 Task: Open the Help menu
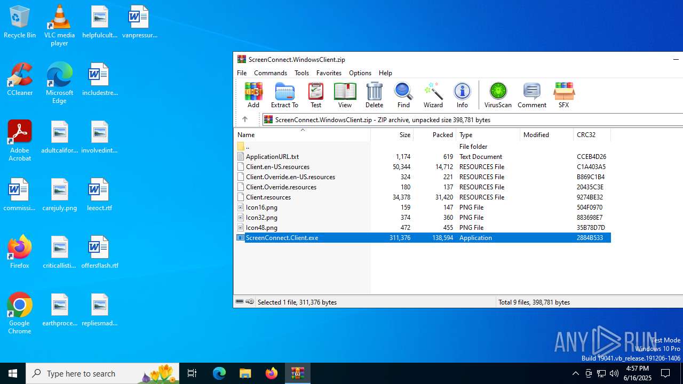click(x=385, y=73)
